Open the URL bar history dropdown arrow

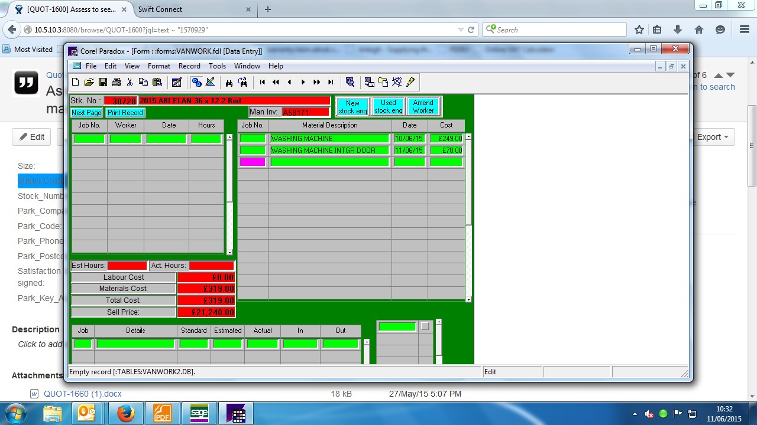coord(461,30)
